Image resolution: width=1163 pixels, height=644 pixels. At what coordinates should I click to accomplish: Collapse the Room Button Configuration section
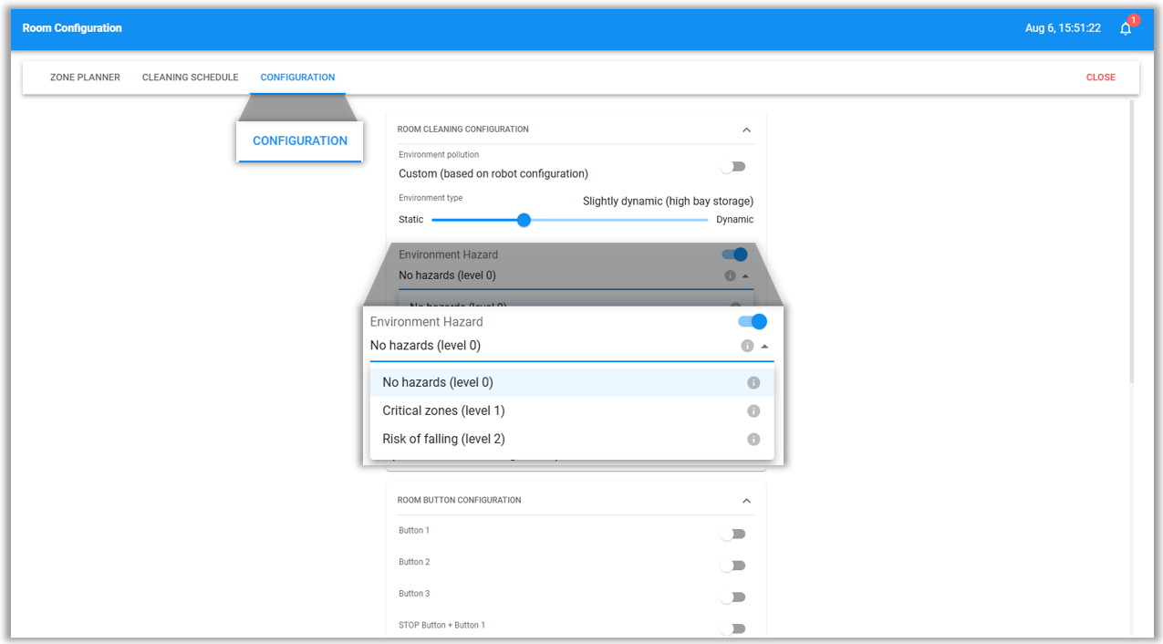[x=746, y=501]
